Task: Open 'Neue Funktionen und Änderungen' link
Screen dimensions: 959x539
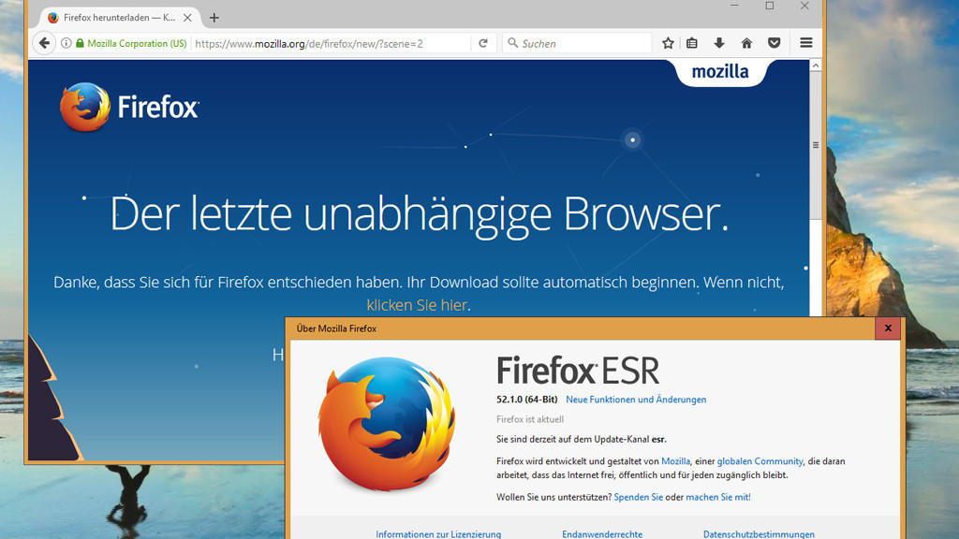Action: (x=636, y=400)
